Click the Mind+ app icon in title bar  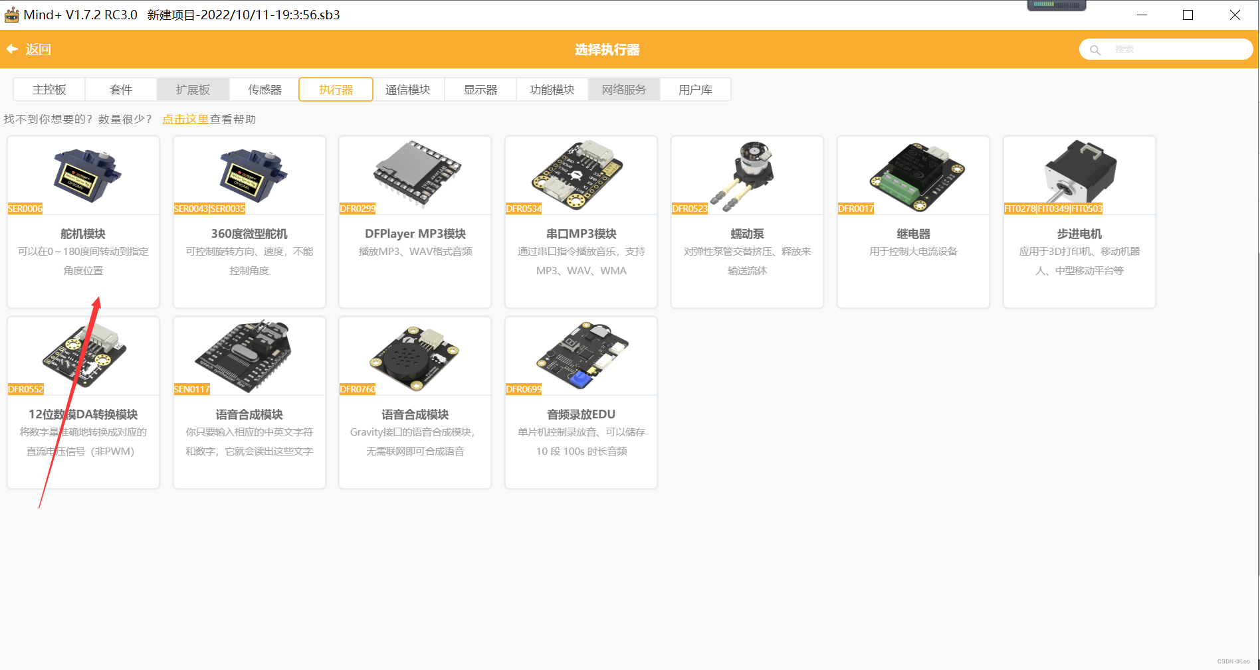(11, 15)
